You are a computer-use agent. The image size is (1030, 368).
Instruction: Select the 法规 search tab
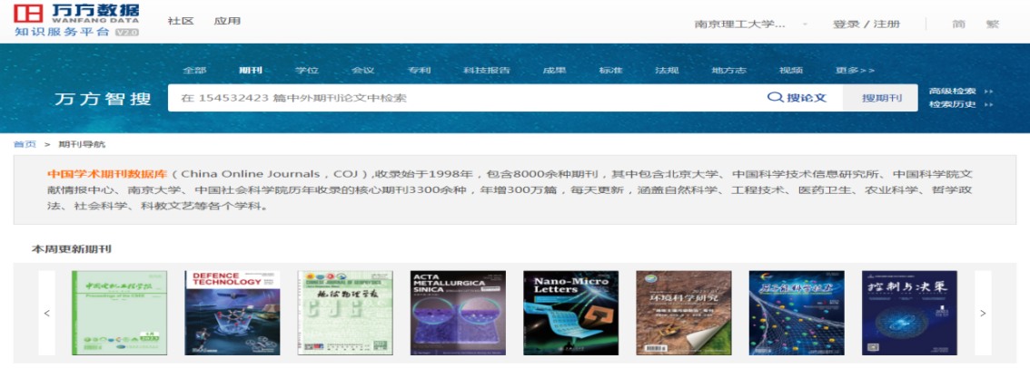pyautogui.click(x=667, y=71)
